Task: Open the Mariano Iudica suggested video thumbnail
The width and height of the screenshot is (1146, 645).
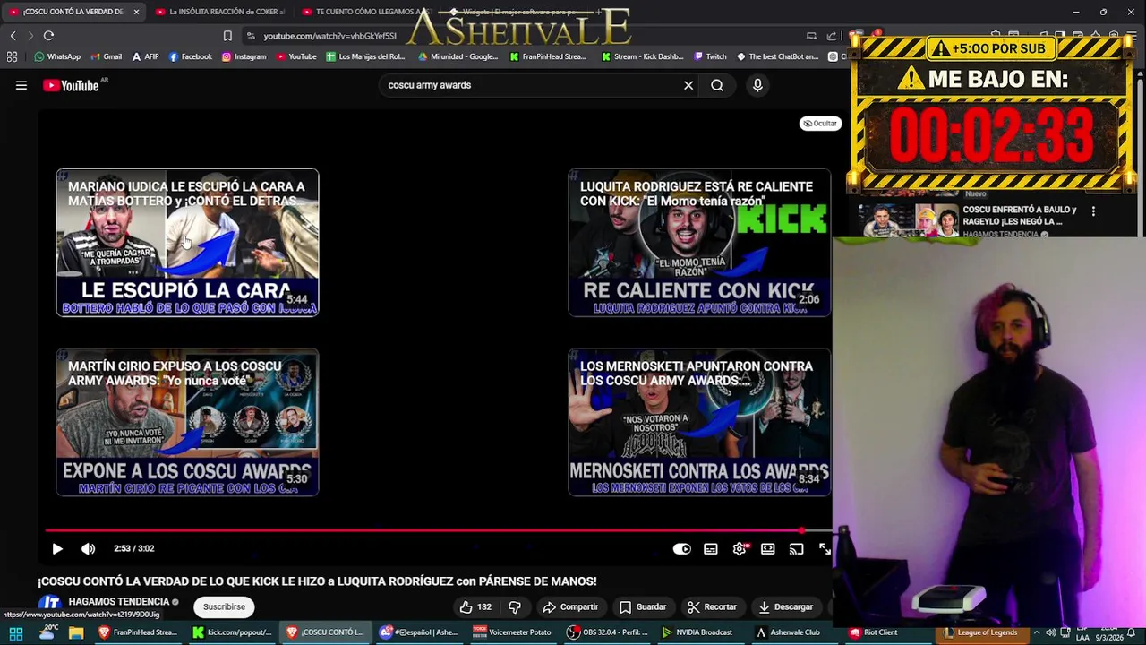Action: (x=187, y=242)
